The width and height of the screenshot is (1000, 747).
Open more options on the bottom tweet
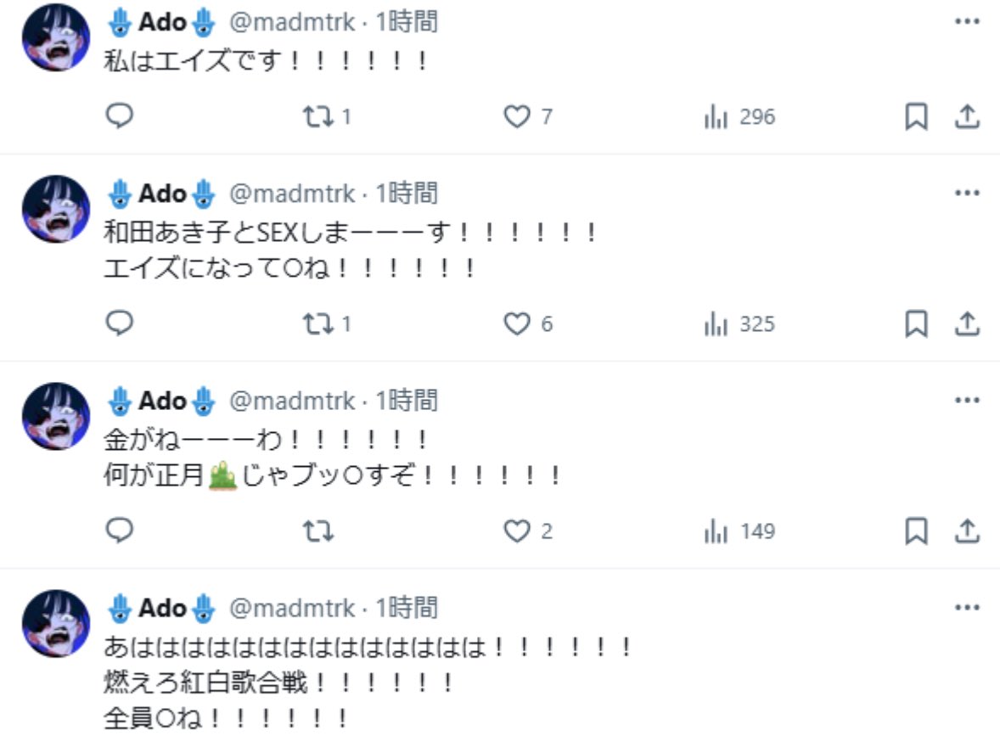pyautogui.click(x=968, y=607)
